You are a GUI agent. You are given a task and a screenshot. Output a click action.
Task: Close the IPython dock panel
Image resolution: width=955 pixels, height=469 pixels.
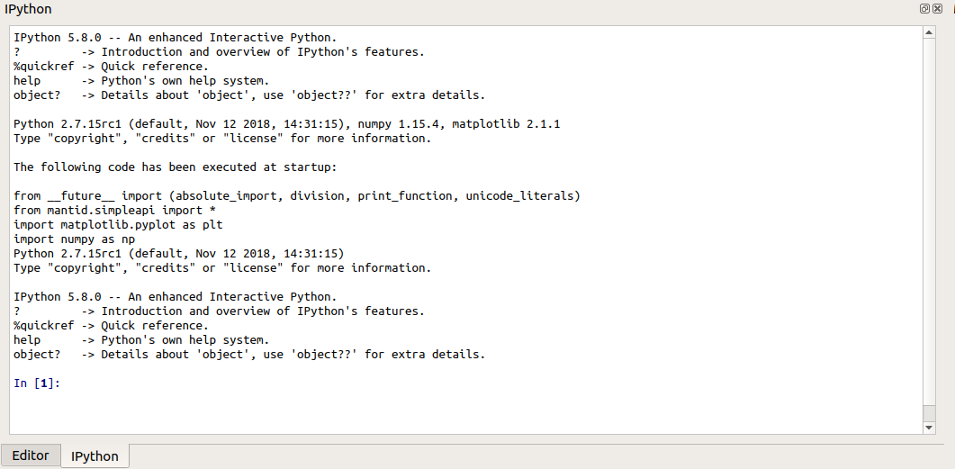pos(937,8)
